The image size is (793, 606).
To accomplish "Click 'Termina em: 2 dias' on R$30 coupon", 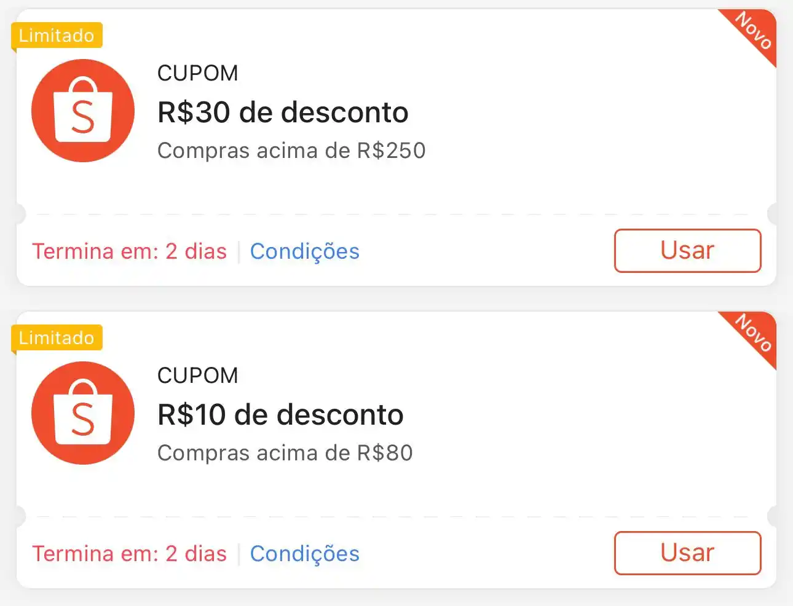I will (x=130, y=251).
